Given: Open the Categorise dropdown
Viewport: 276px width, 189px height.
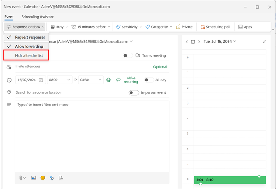Looking at the screenshot, I should pos(159,27).
